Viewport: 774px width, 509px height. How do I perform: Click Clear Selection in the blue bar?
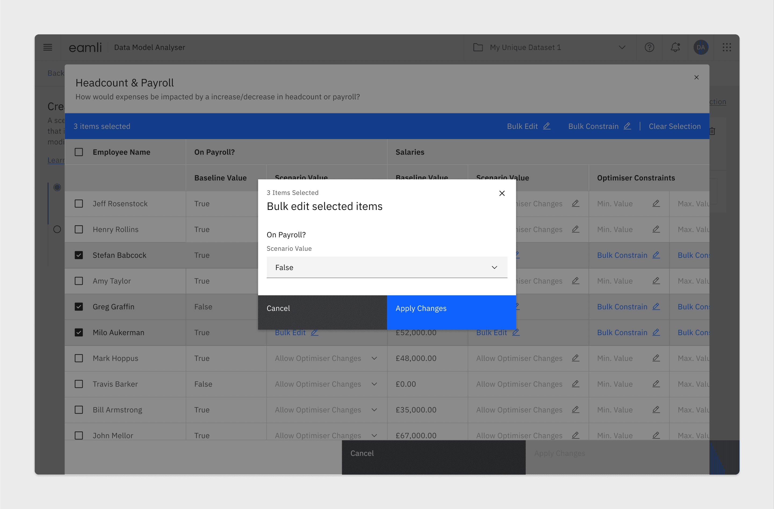(x=675, y=126)
